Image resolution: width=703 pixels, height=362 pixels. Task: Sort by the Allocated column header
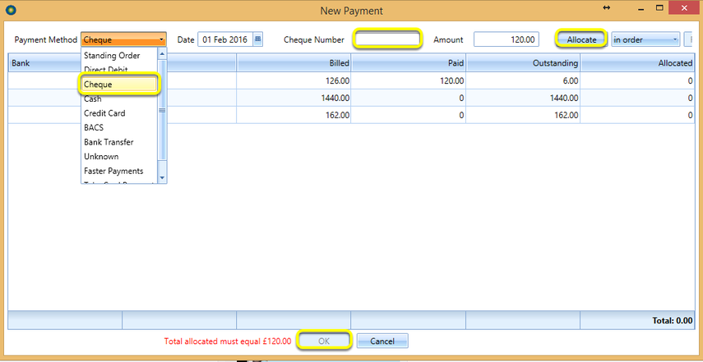pyautogui.click(x=637, y=63)
